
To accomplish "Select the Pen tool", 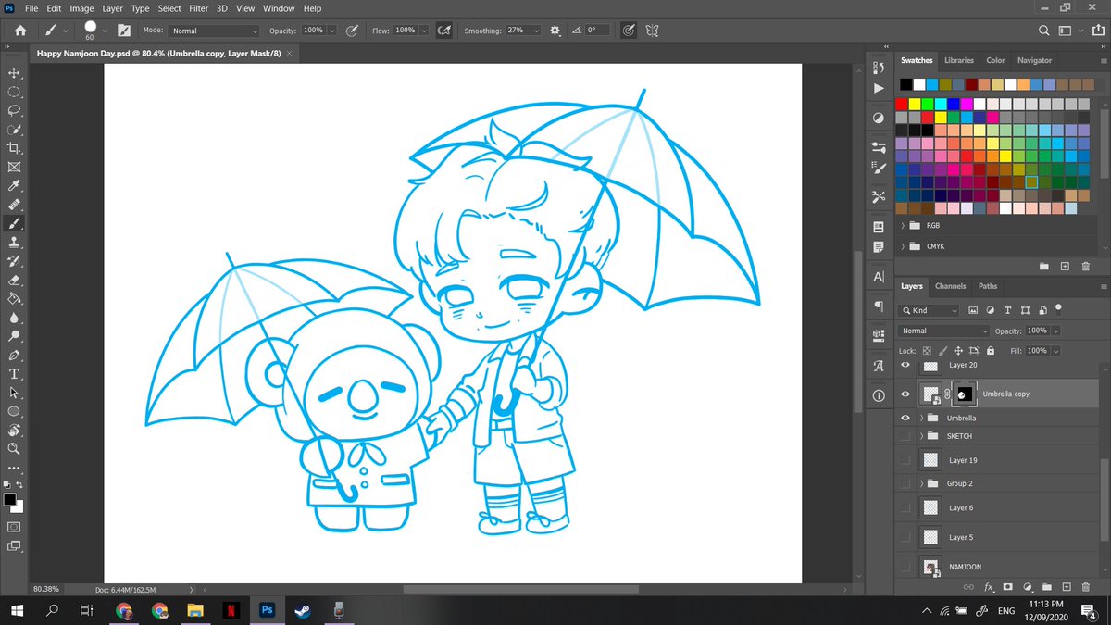I will point(14,356).
